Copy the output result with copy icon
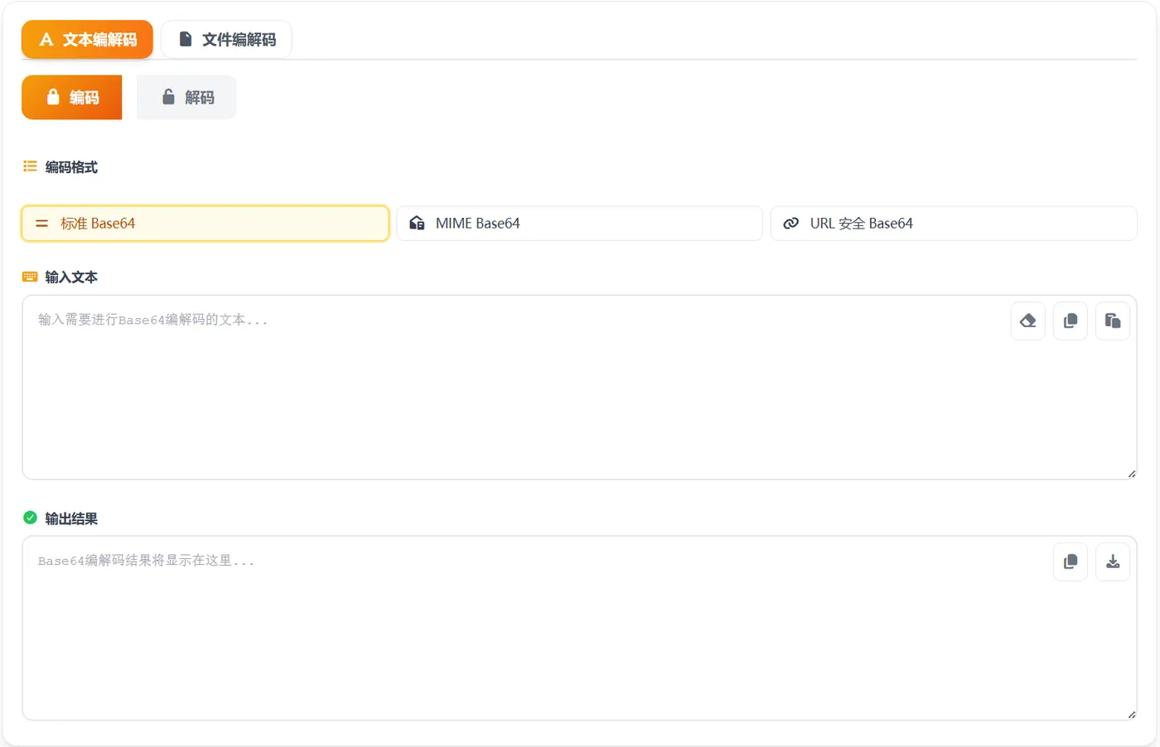 pos(1071,562)
